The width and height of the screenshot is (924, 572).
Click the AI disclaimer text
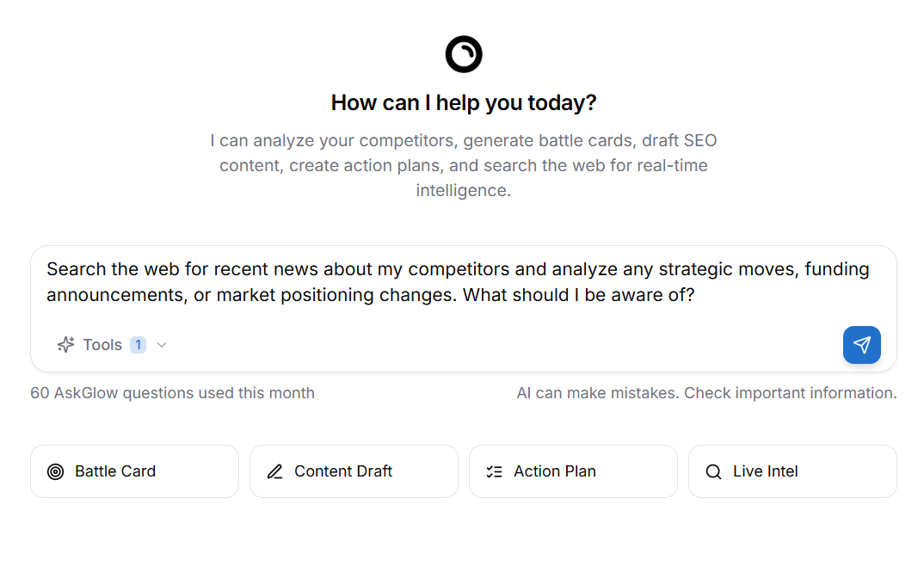click(706, 392)
